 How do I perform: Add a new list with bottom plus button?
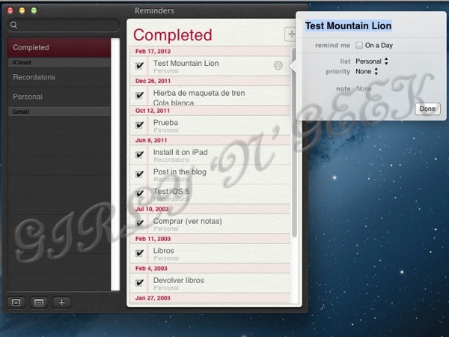pyautogui.click(x=61, y=303)
